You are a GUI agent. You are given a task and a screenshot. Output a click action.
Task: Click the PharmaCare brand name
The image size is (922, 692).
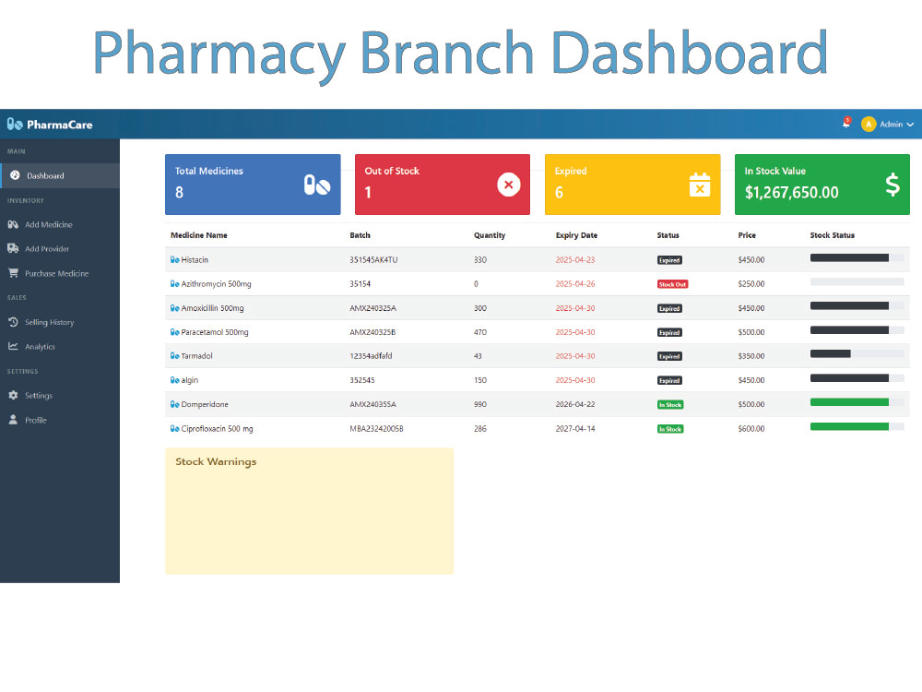pos(59,125)
